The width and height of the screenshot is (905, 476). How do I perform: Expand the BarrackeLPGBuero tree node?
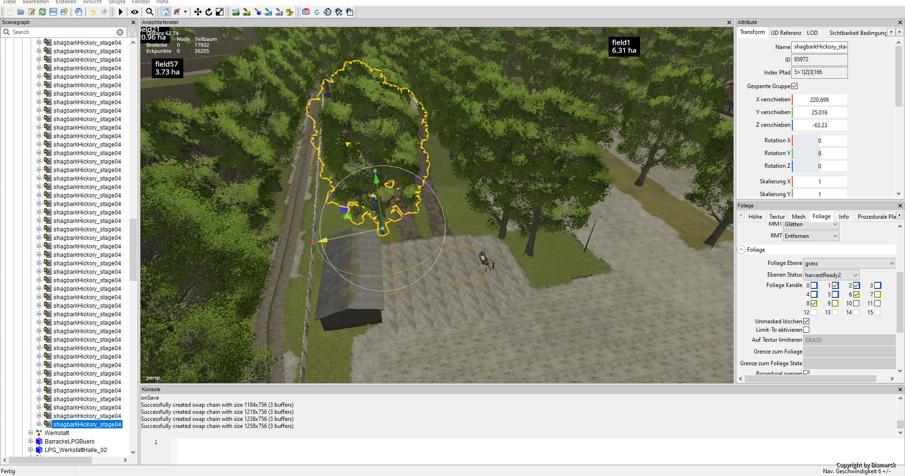point(31,442)
